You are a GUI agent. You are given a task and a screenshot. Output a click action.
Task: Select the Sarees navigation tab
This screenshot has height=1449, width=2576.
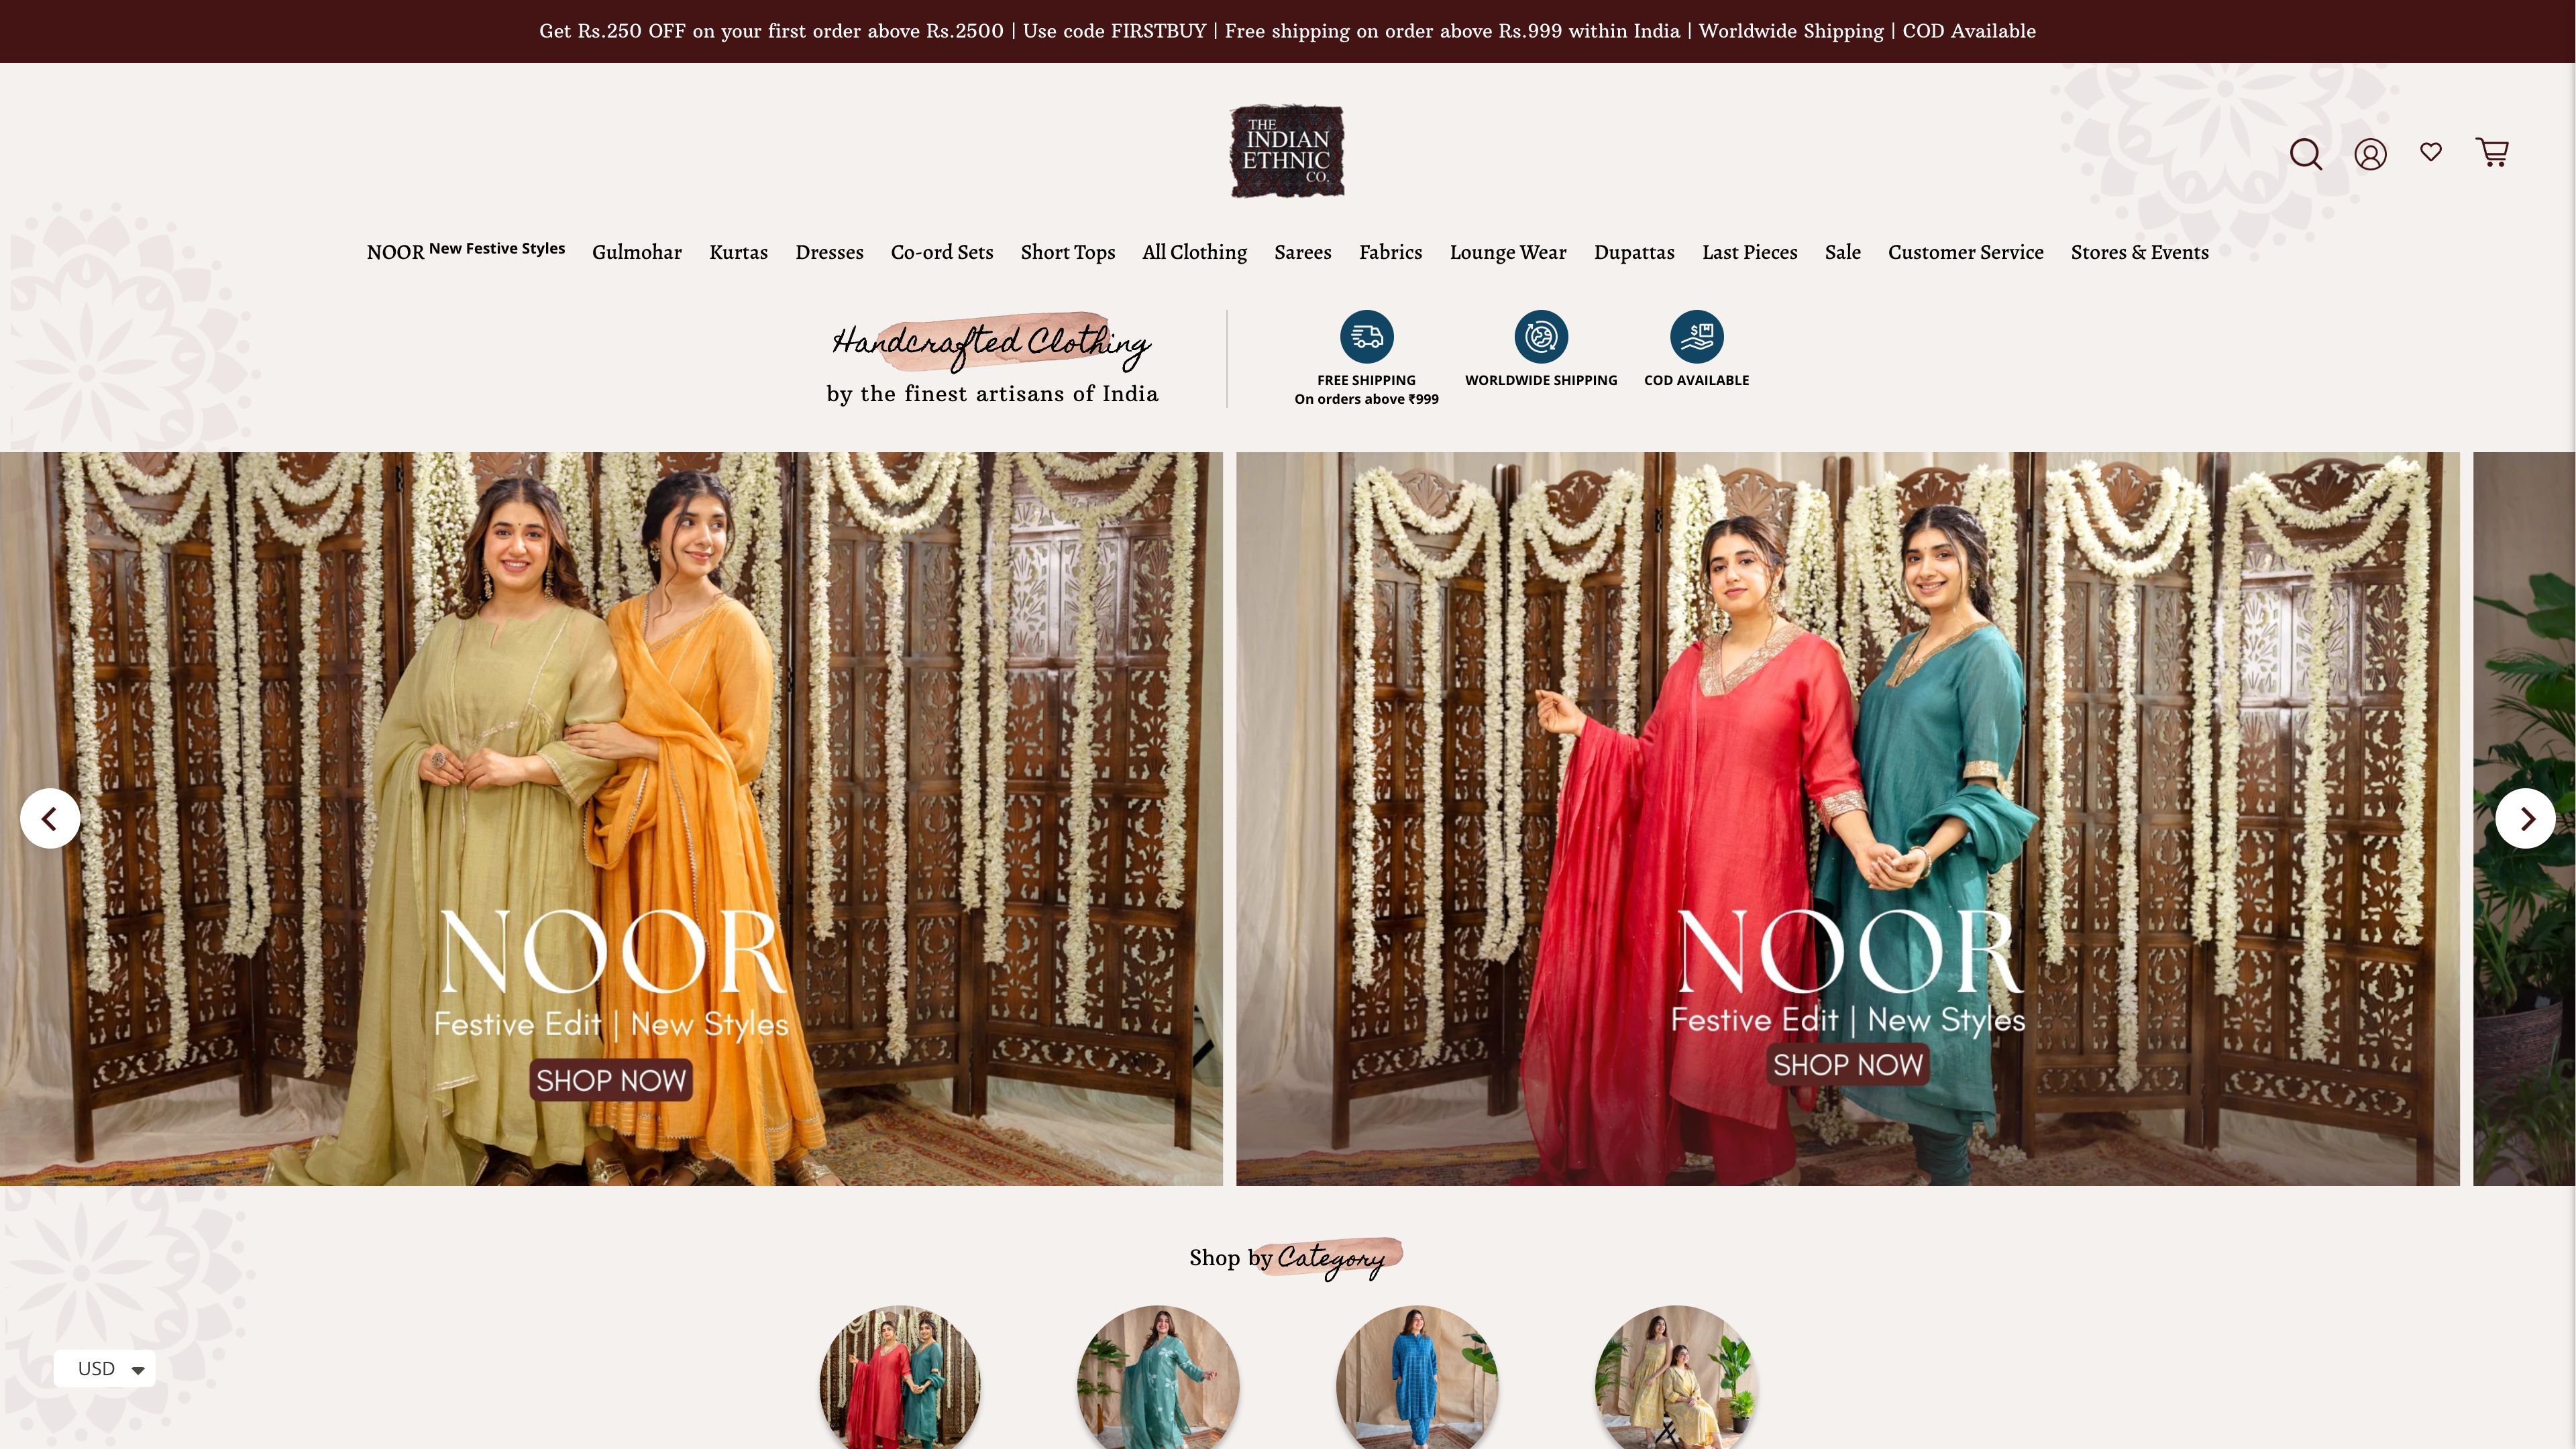(x=1302, y=252)
